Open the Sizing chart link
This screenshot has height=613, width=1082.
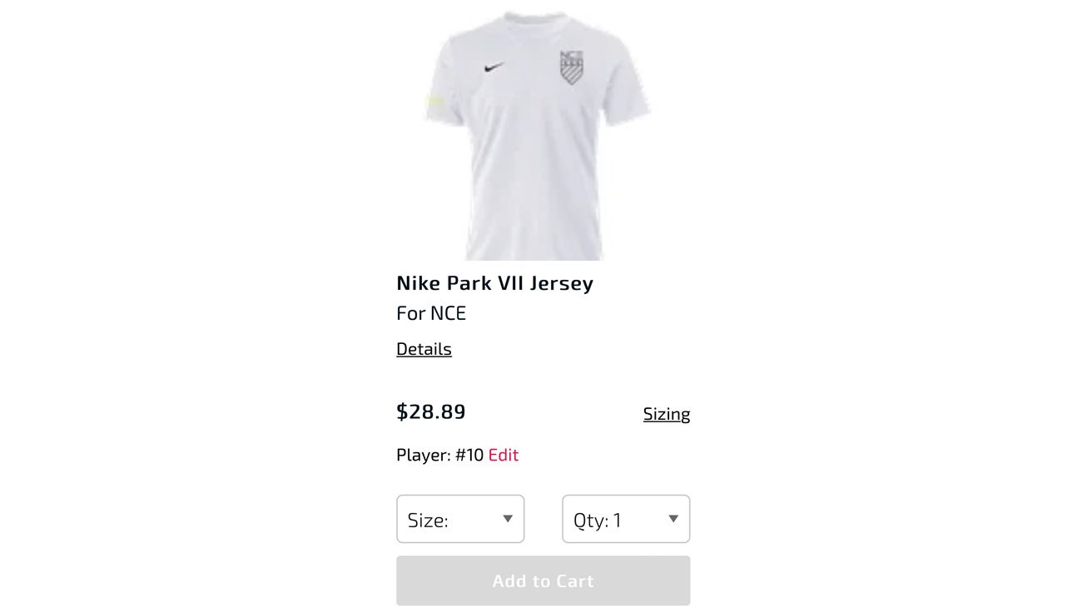tap(667, 414)
